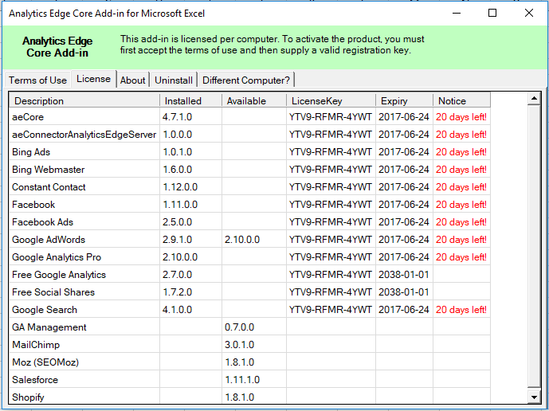Click Salesforce available version 1.11.1.0
The image size is (549, 411).
[254, 379]
